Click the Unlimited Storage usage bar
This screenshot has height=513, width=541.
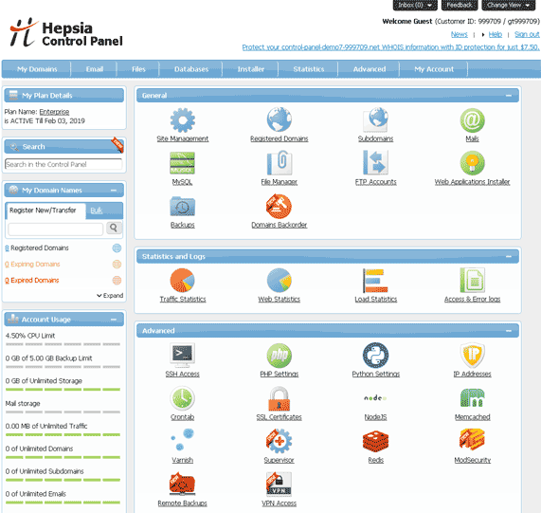click(63, 390)
